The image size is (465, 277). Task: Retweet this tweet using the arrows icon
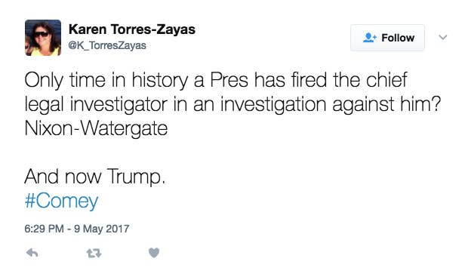tap(94, 254)
